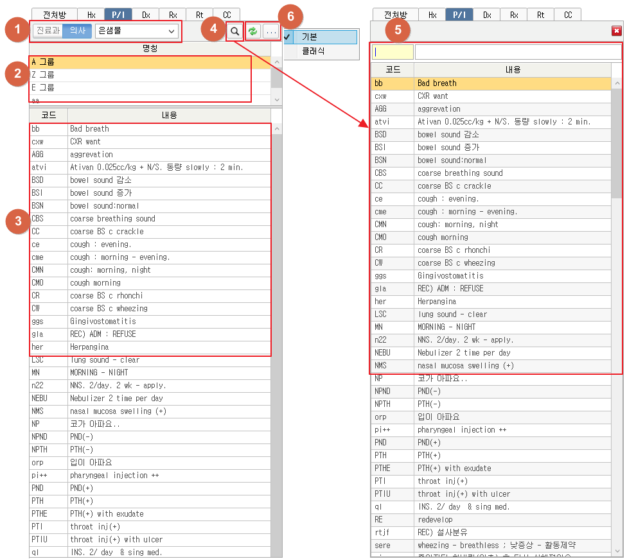Click the yellow code search input field
The image size is (627, 559).
(393, 52)
